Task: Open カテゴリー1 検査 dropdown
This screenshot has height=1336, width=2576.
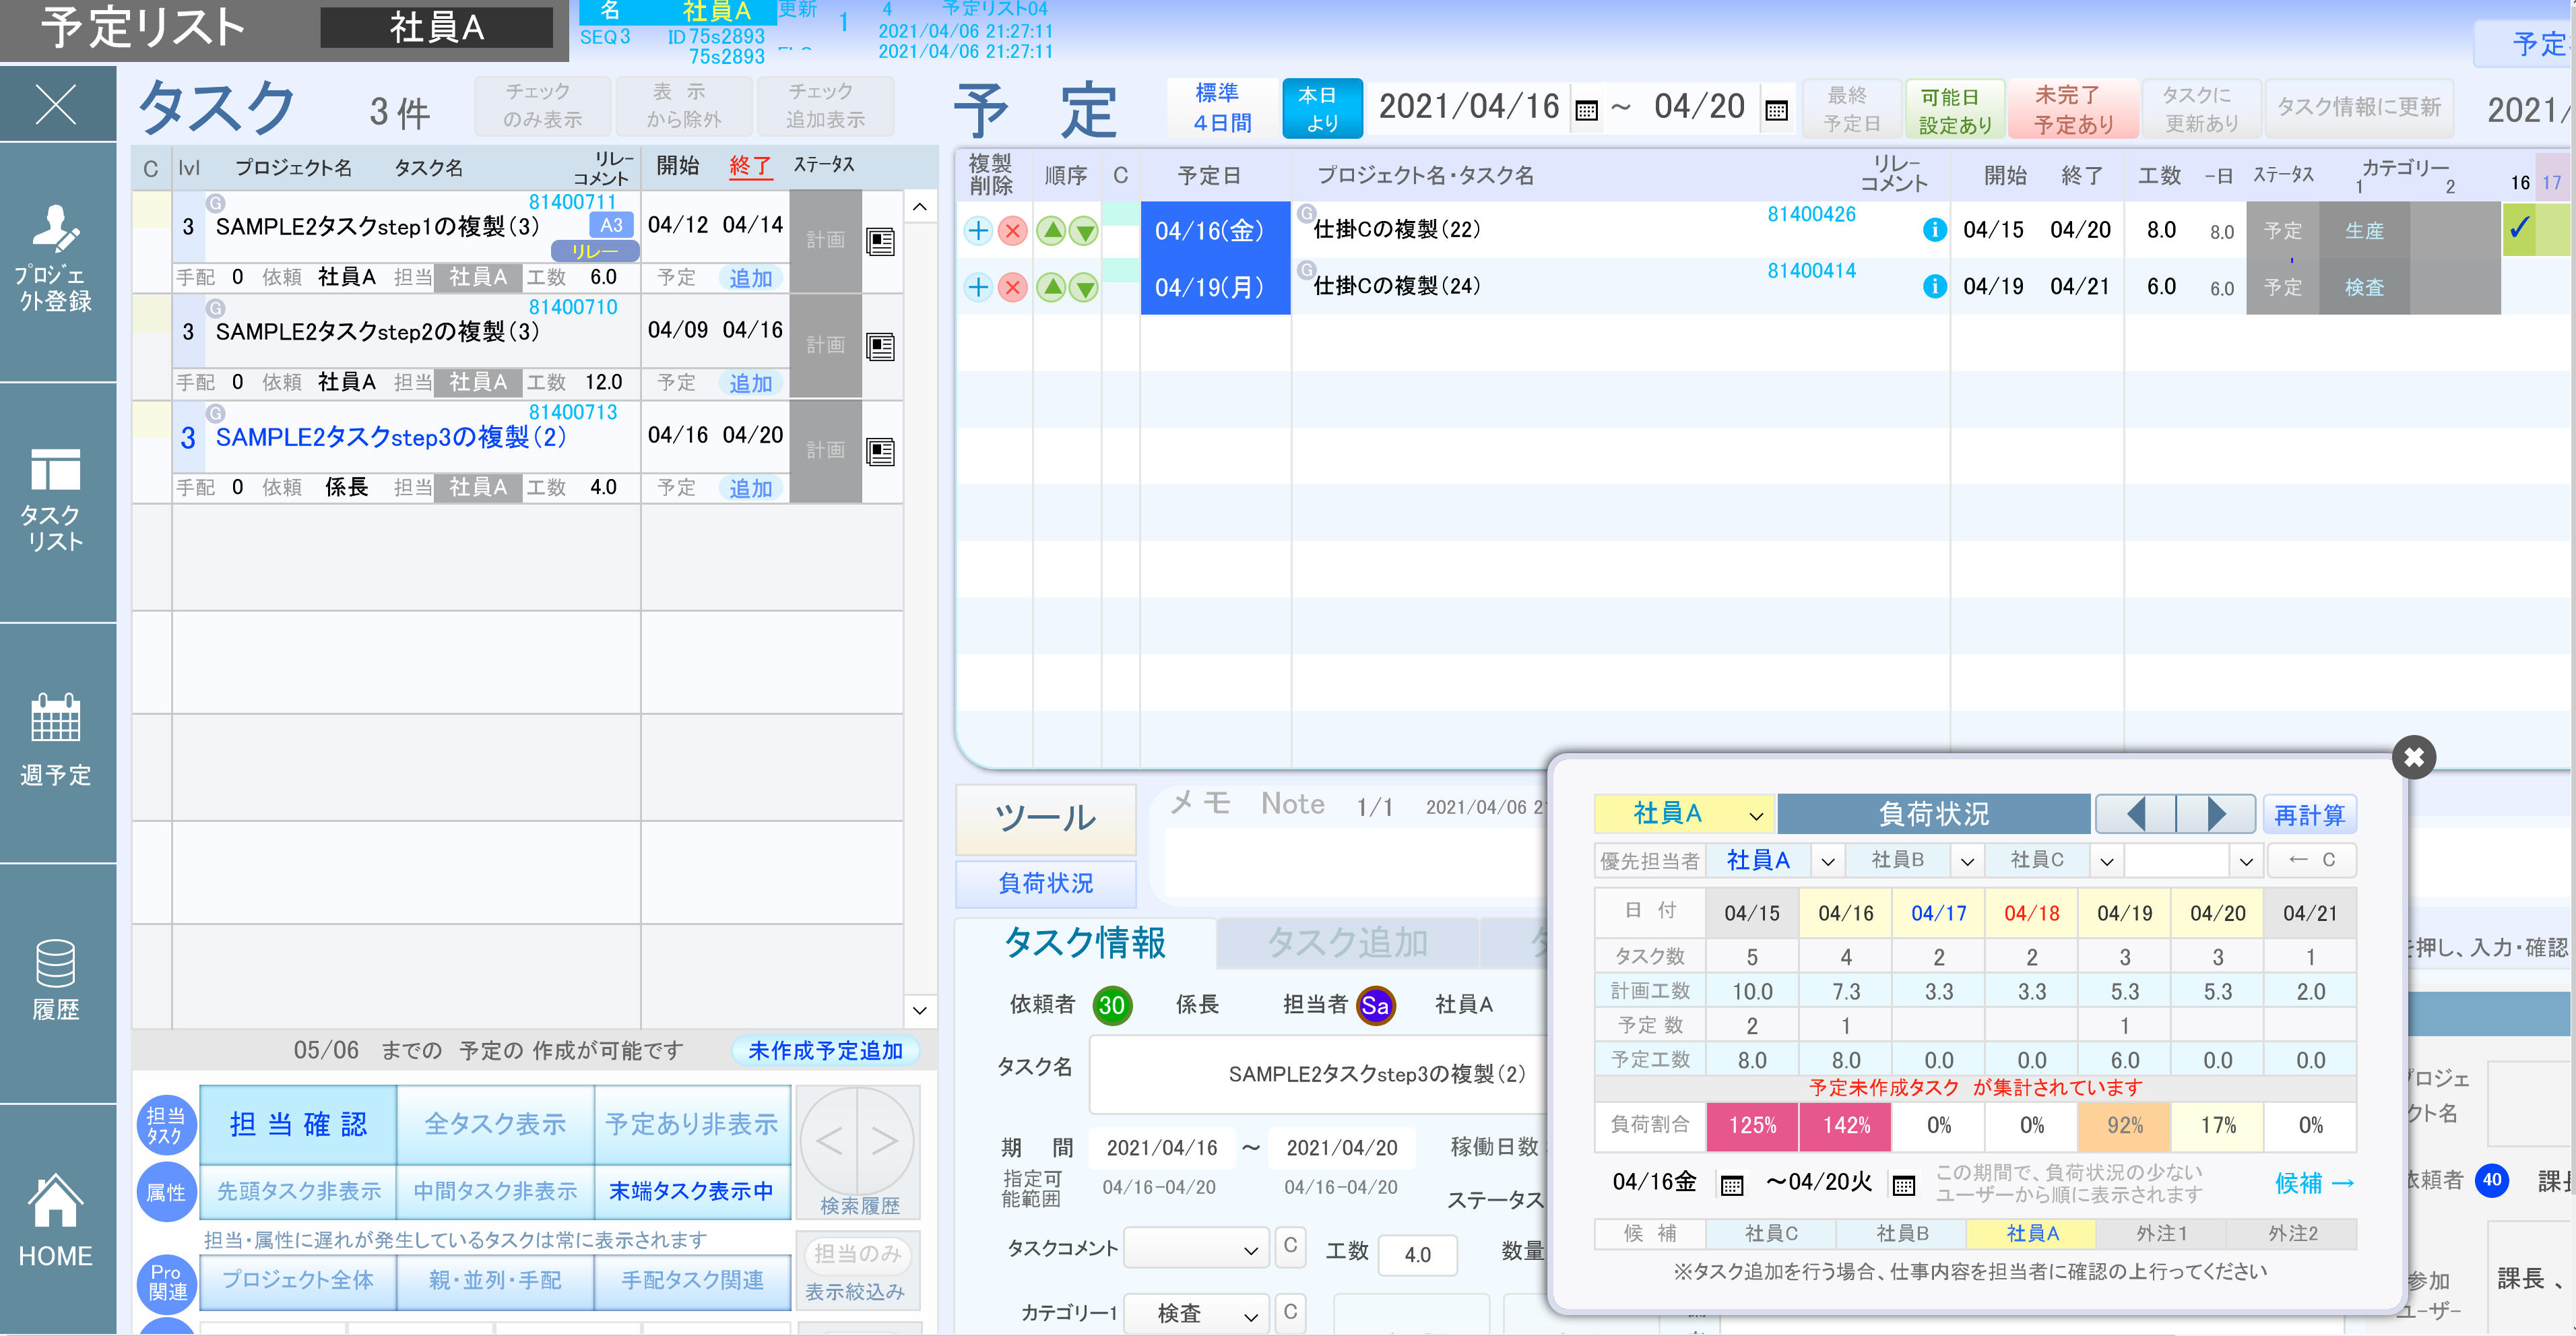Action: (x=1196, y=1313)
